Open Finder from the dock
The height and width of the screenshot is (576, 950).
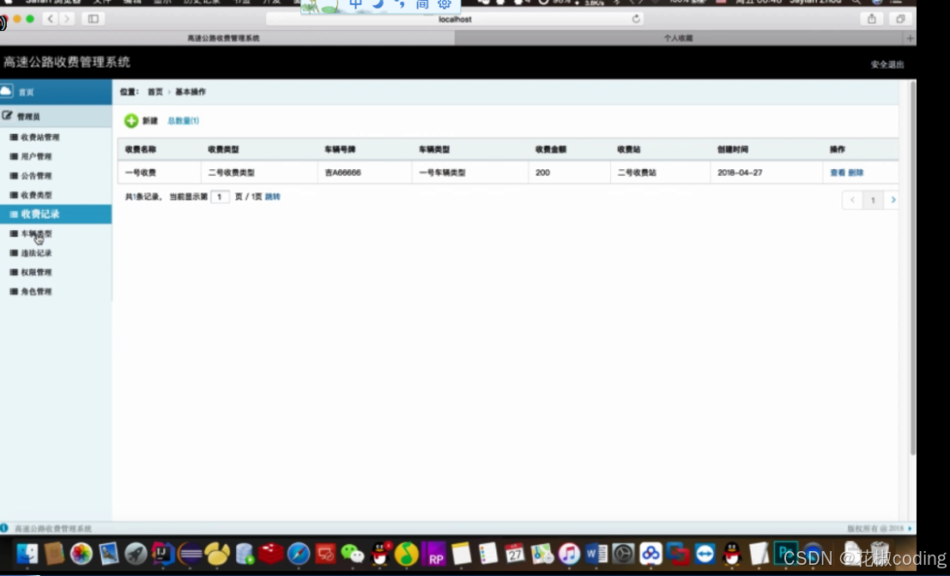point(27,554)
